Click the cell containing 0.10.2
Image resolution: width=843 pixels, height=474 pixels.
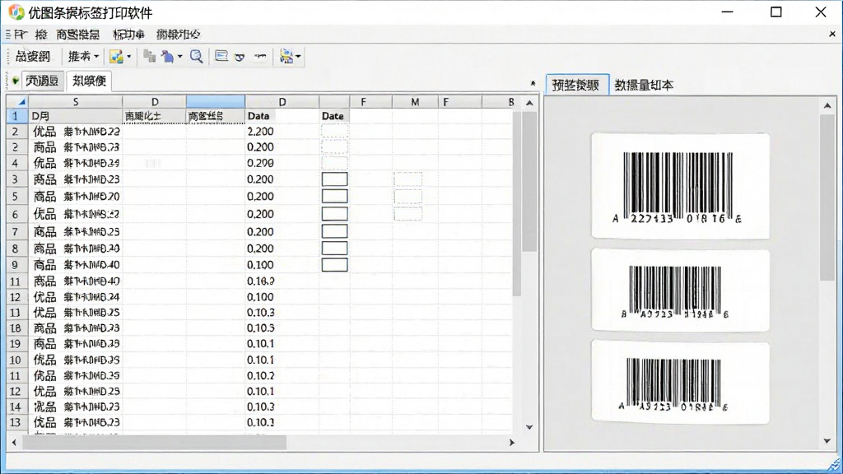click(282, 375)
